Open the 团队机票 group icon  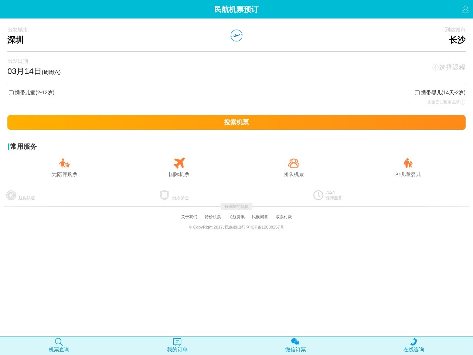pyautogui.click(x=294, y=163)
